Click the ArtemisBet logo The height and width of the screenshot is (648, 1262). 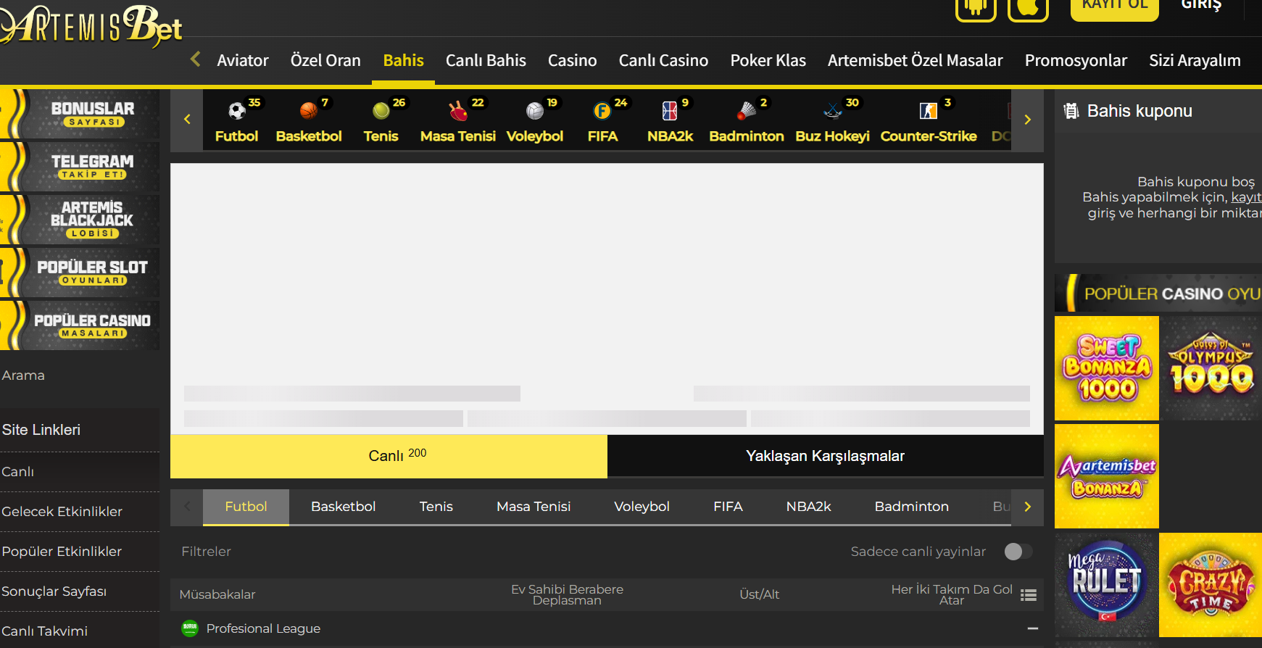(91, 26)
